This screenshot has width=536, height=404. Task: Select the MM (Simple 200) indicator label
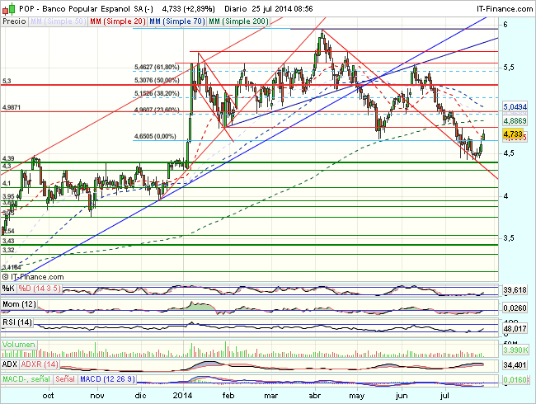point(238,21)
